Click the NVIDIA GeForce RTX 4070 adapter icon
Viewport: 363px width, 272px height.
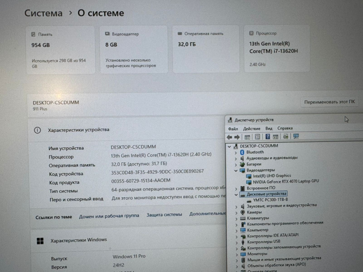click(x=249, y=182)
